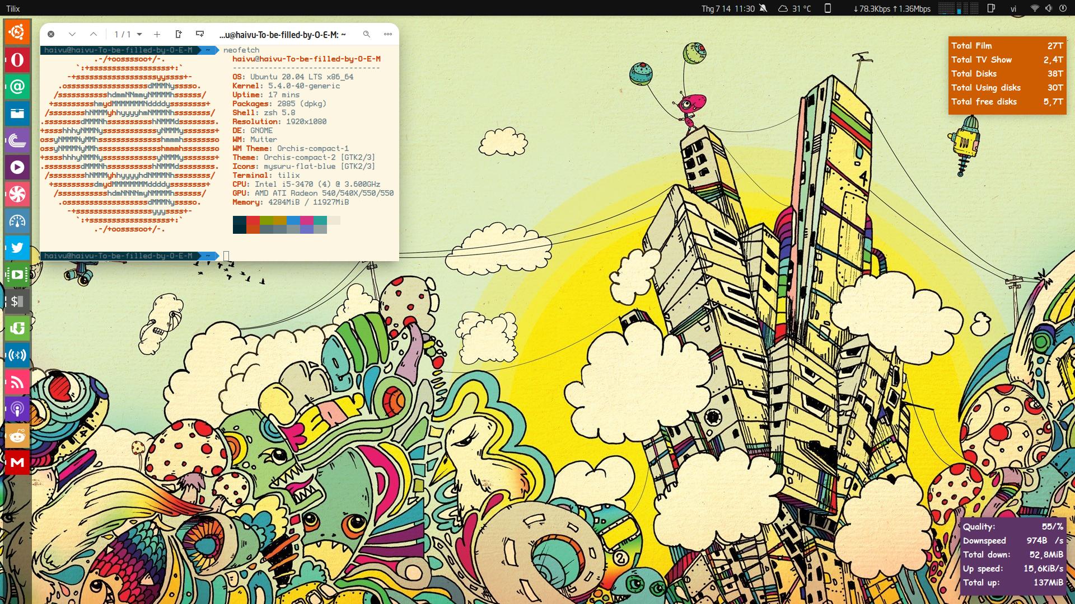1075x604 pixels.
Task: Click the 'Resolution: 1920x1080' line
Action: [x=279, y=121]
